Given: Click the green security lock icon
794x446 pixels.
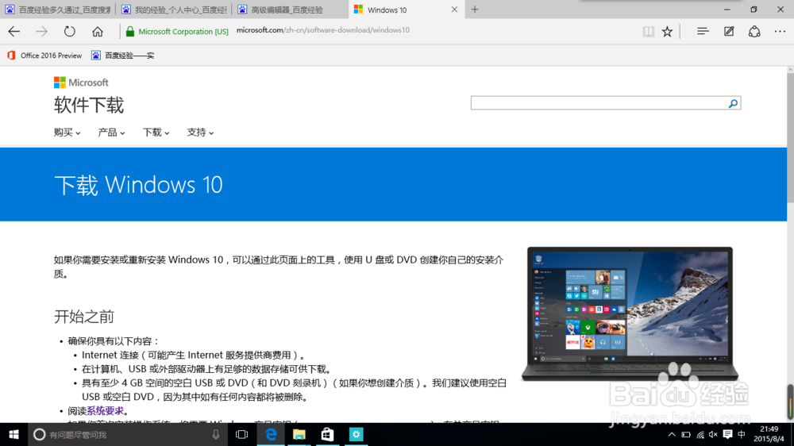Looking at the screenshot, I should 130,32.
